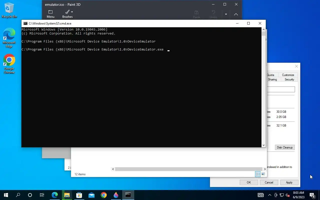Click the Disk Cleanup button
The height and width of the screenshot is (200, 320).
click(285, 147)
